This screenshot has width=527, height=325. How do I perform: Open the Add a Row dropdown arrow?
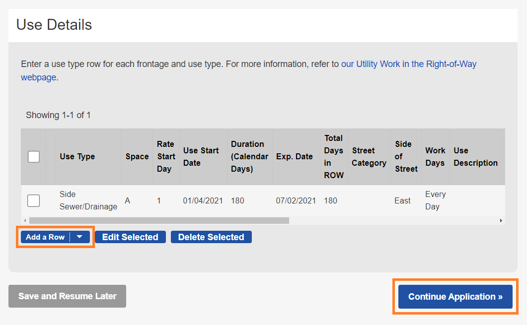pos(80,237)
